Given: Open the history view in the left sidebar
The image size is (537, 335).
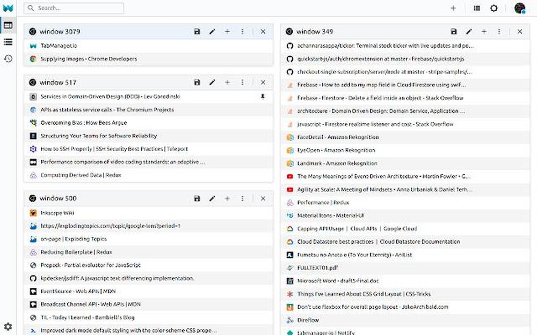Looking at the screenshot, I should [x=8, y=59].
